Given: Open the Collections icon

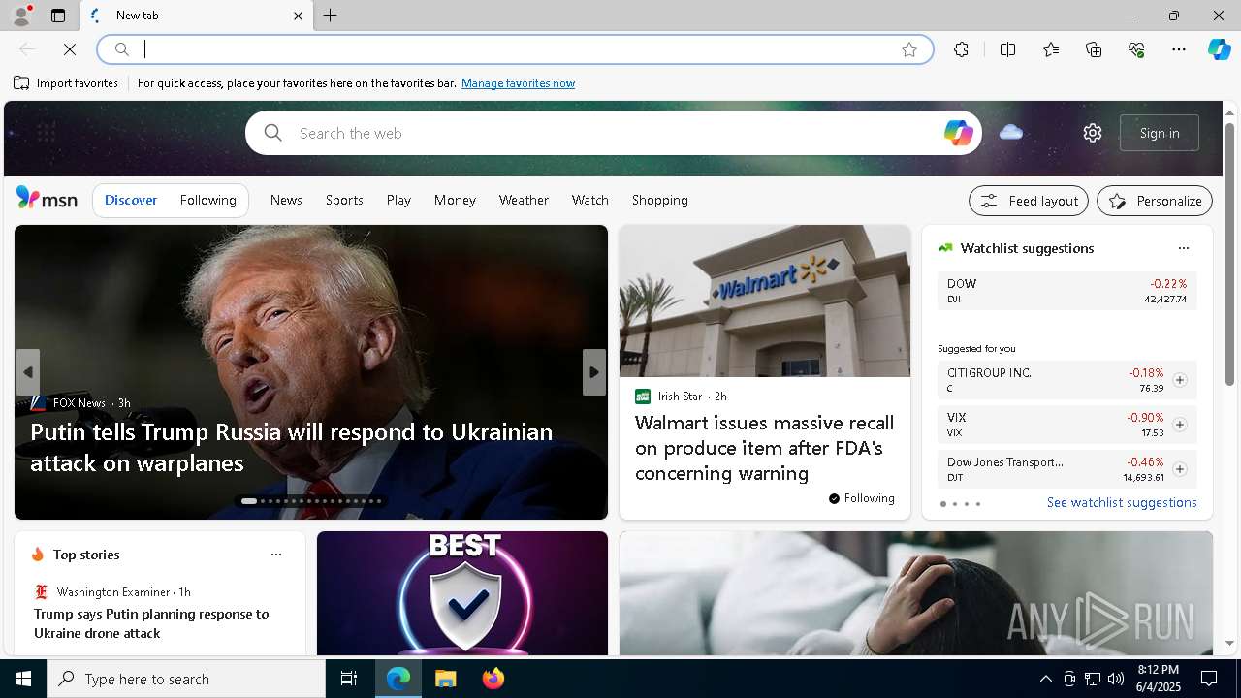Looking at the screenshot, I should tap(1094, 49).
